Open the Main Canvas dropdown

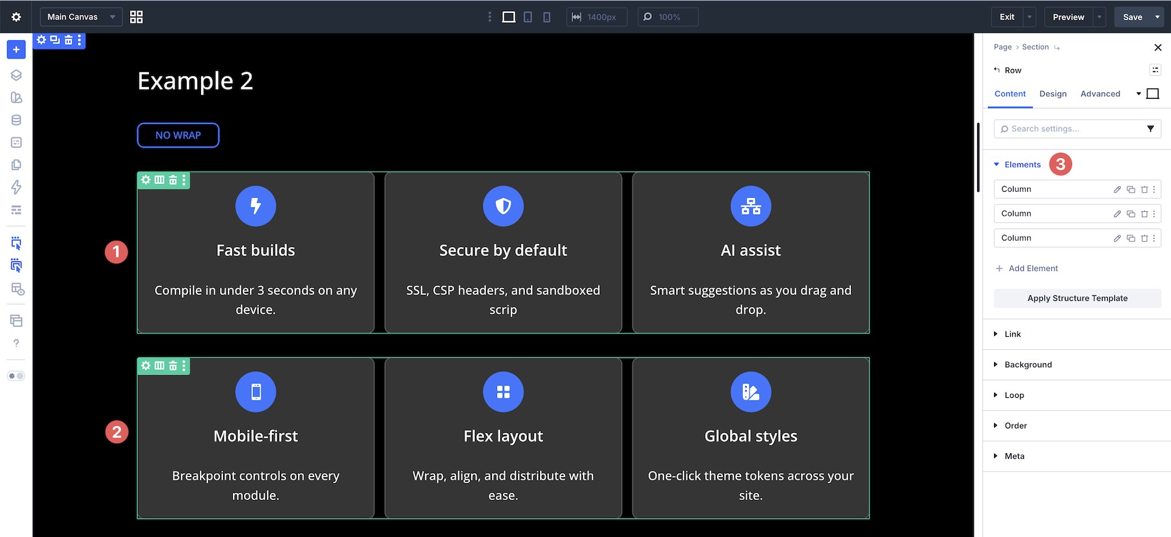[81, 17]
